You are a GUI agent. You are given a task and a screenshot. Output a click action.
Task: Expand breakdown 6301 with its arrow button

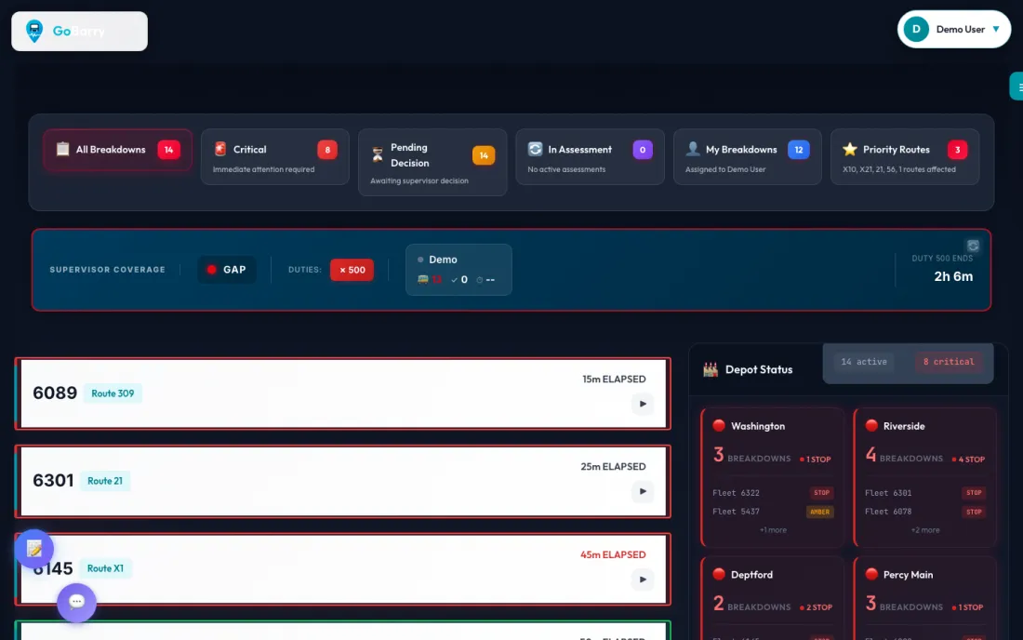[x=643, y=491]
